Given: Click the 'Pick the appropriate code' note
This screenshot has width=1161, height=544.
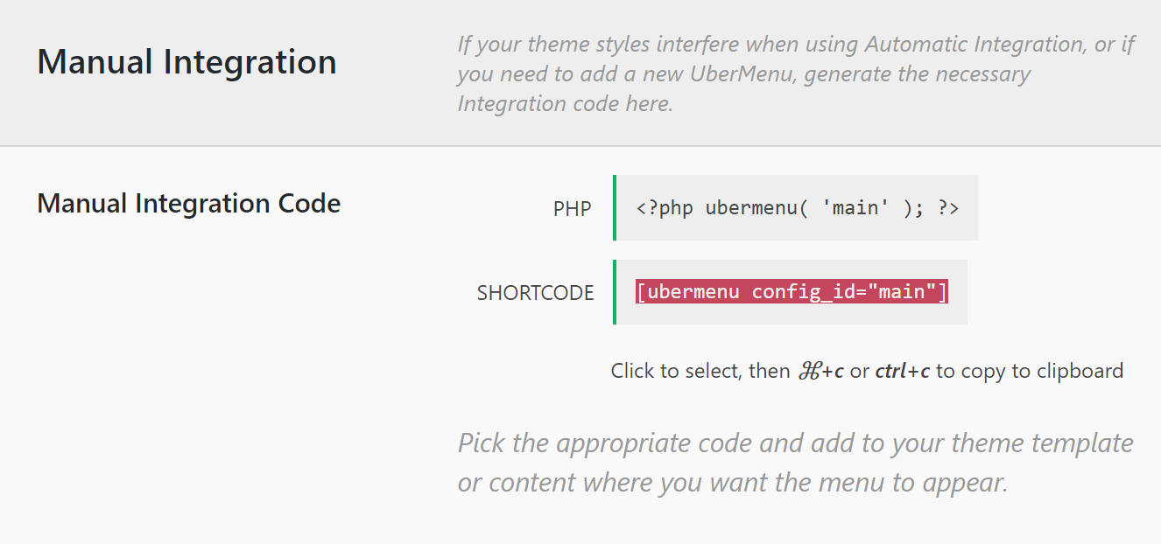Looking at the screenshot, I should pyautogui.click(x=788, y=462).
